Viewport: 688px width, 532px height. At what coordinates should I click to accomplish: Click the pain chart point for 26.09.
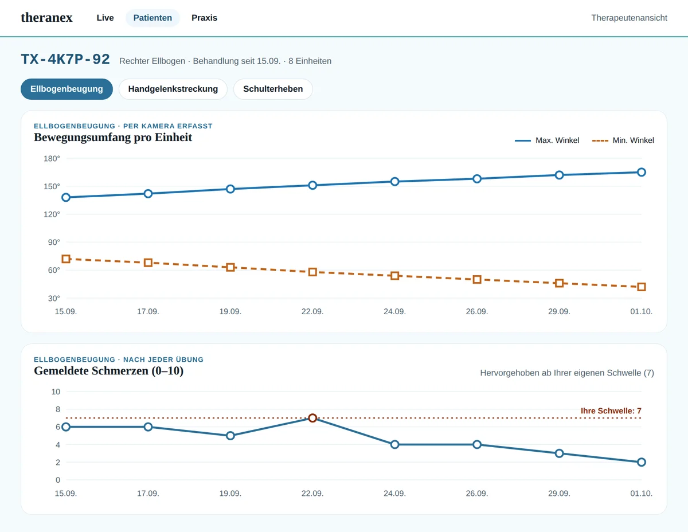pos(477,444)
